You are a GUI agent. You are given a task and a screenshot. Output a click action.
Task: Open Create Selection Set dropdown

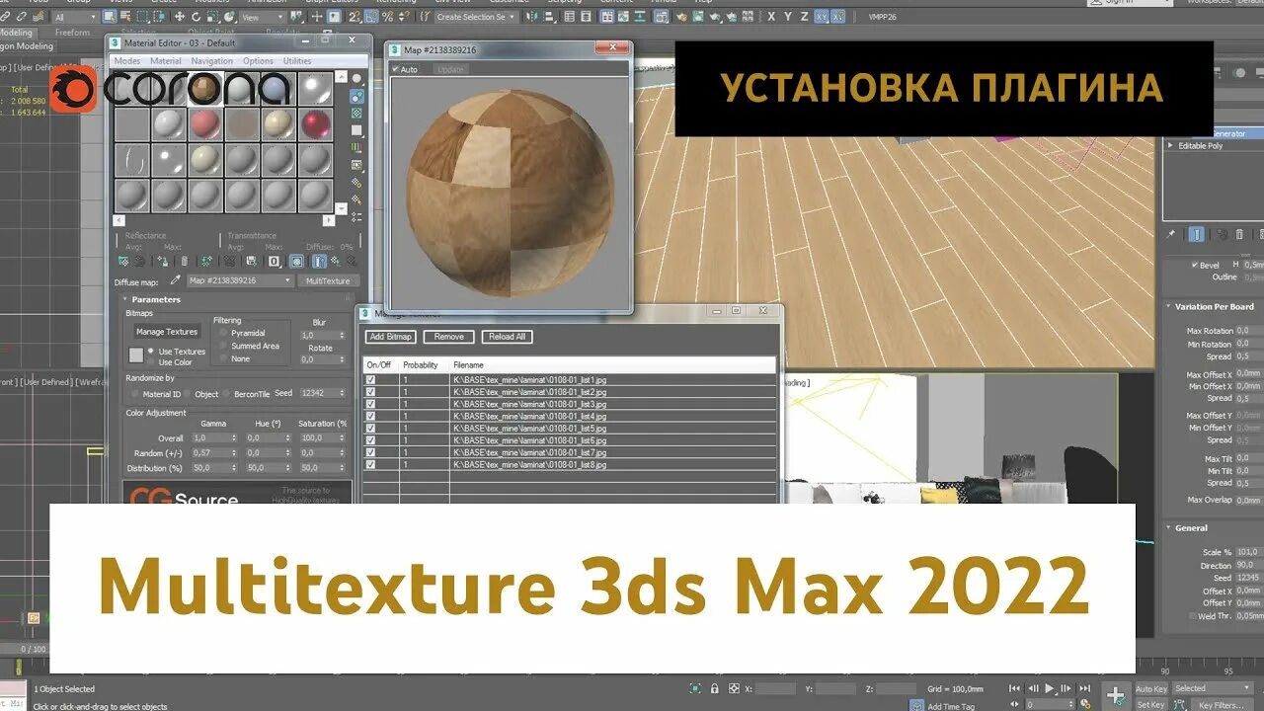475,17
